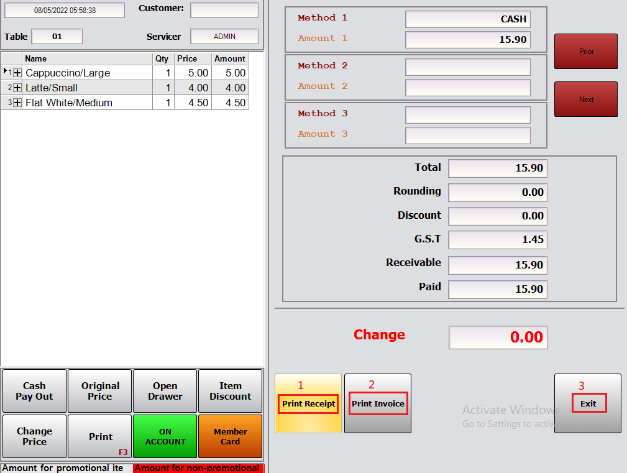
Task: Click the Amount 1 field showing 15.90
Action: pos(468,40)
